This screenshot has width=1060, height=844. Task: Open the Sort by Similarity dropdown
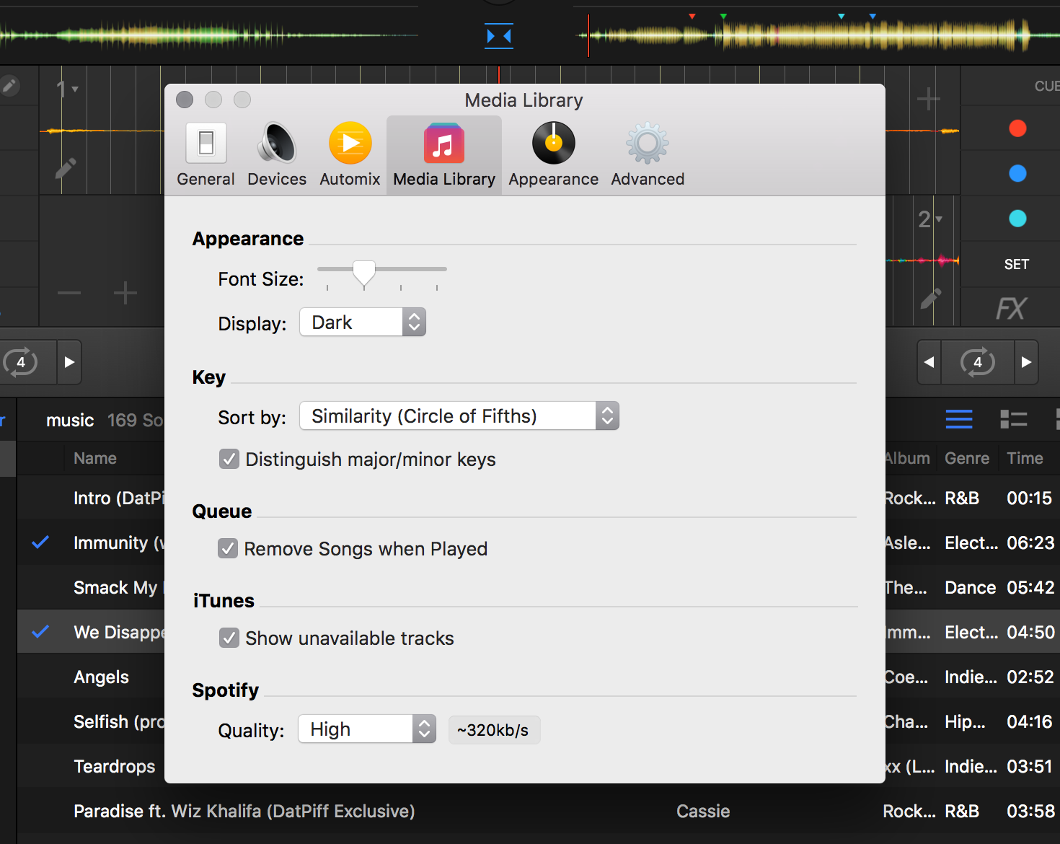(459, 416)
